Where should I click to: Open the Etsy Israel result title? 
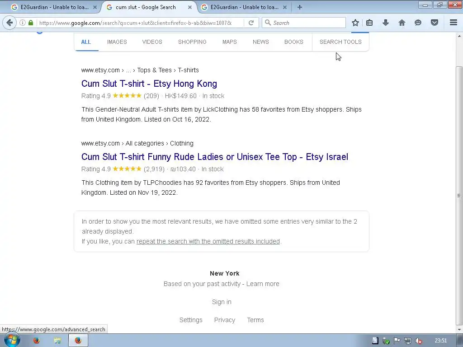[x=215, y=157]
